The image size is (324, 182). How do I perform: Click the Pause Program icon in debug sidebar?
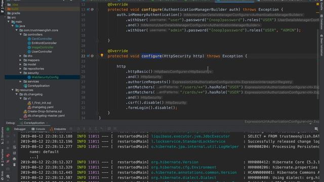8,142
